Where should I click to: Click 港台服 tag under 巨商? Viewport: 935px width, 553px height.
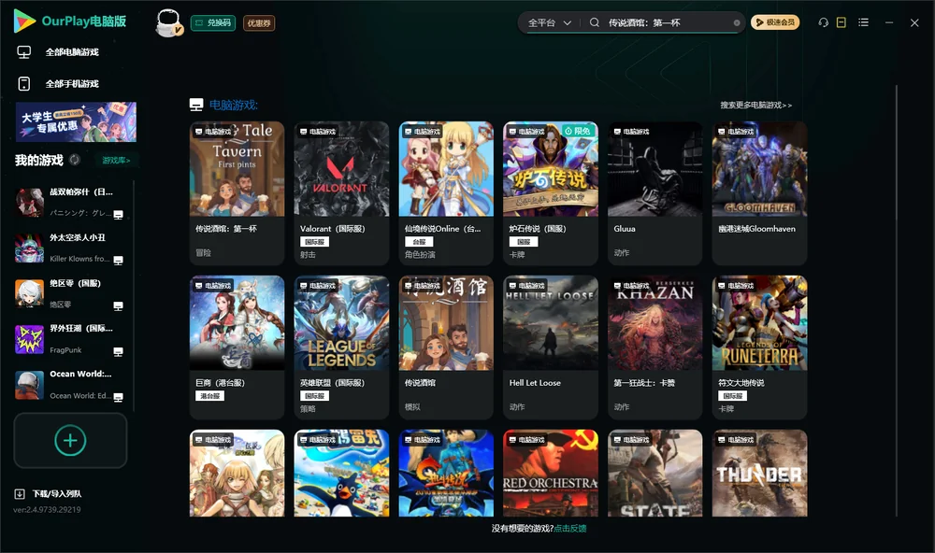[209, 396]
